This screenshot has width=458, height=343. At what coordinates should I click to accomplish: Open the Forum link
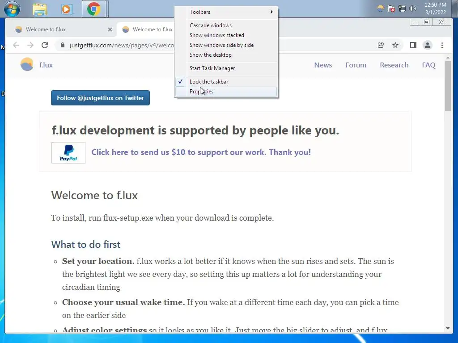click(x=356, y=65)
